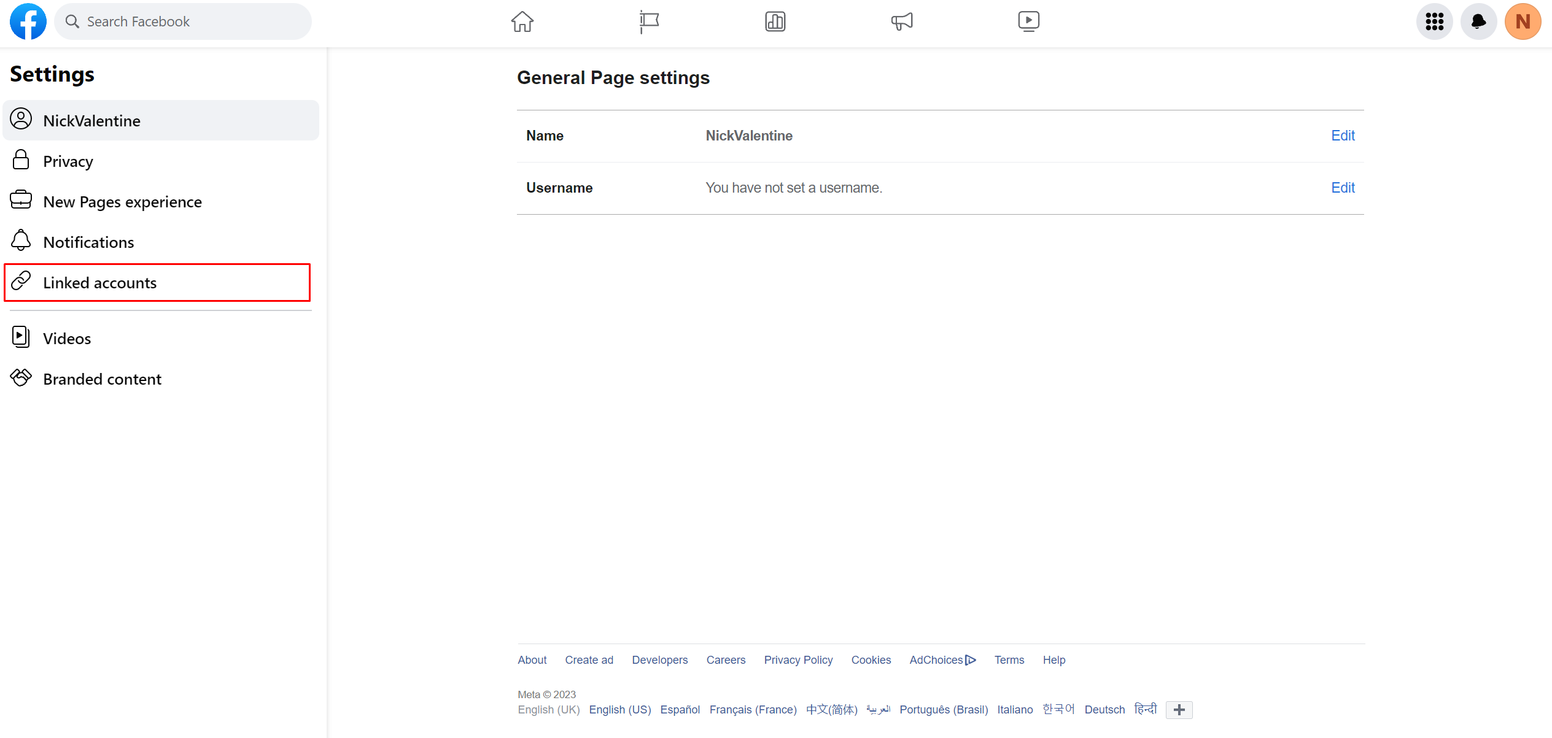Open Notifications settings in sidebar

pos(88,242)
